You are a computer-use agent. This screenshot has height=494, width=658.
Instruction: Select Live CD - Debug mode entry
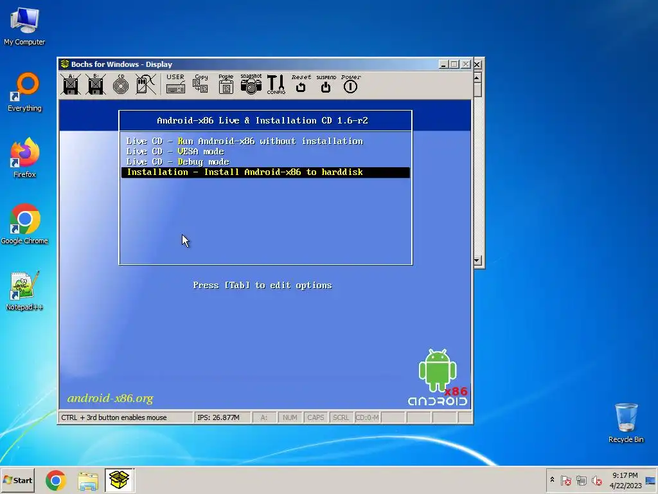[x=178, y=161]
